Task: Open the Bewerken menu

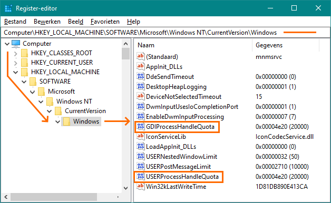Action: tap(47, 22)
